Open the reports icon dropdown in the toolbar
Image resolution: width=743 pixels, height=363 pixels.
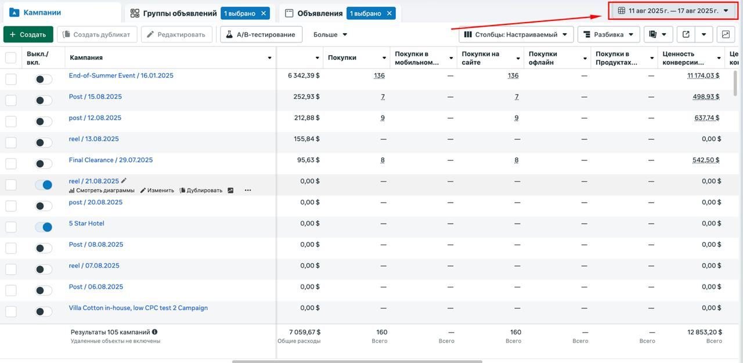658,34
